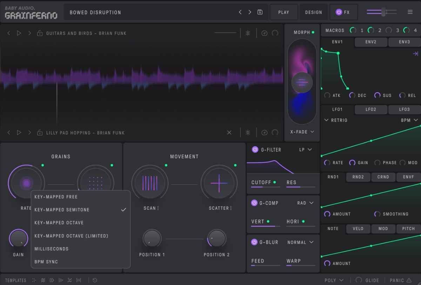Switch to the ENV2 tab
This screenshot has width=421, height=285.
pos(371,42)
